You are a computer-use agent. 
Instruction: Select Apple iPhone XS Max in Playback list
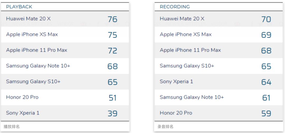coord(32,35)
